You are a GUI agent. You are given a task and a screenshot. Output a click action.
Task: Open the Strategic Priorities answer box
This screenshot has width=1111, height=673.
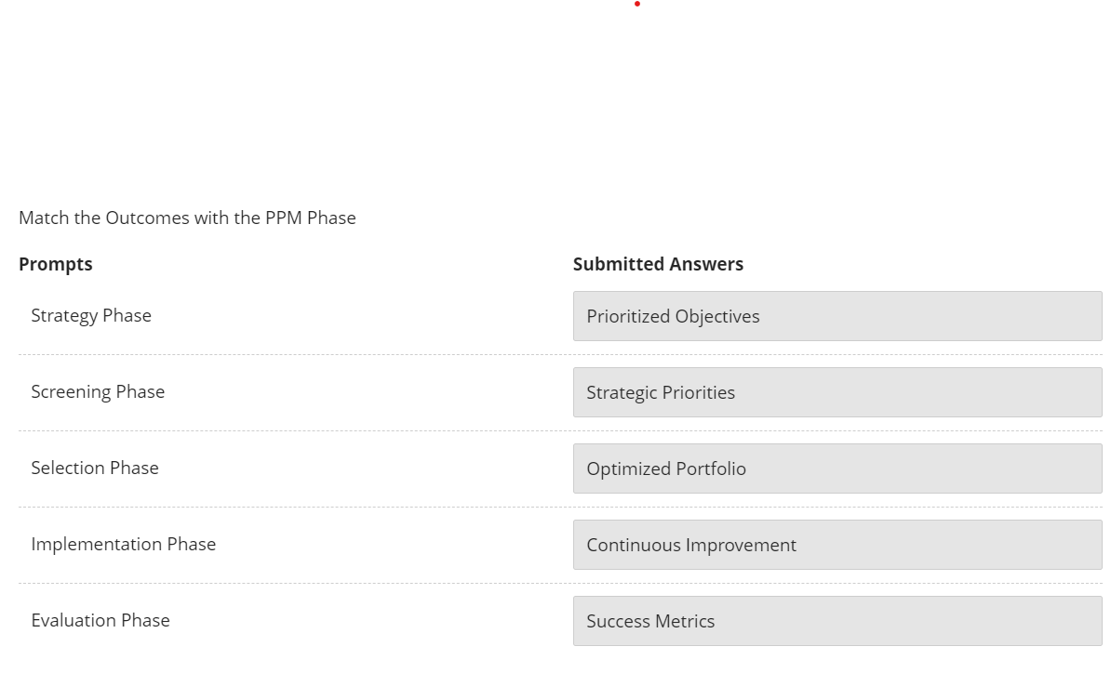tap(837, 392)
